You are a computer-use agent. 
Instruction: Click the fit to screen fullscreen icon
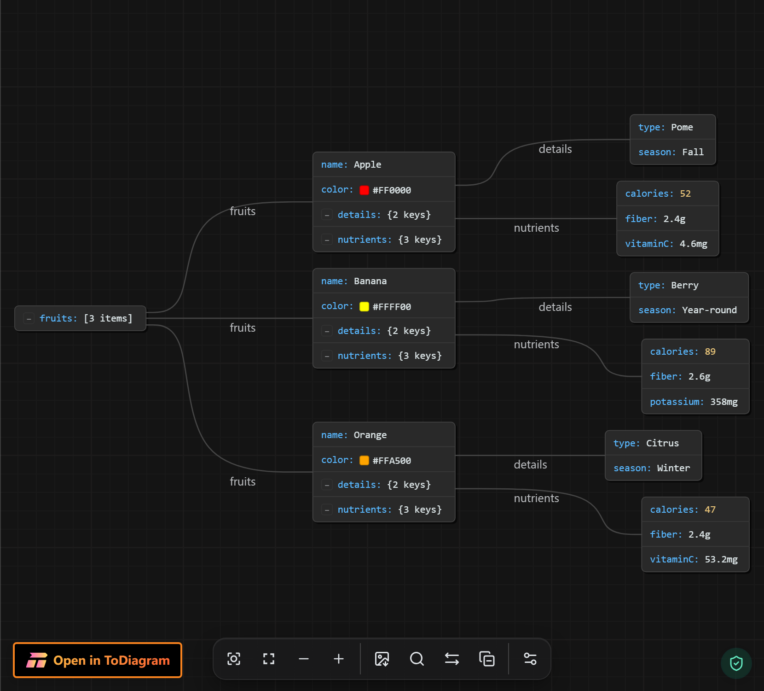(x=269, y=659)
